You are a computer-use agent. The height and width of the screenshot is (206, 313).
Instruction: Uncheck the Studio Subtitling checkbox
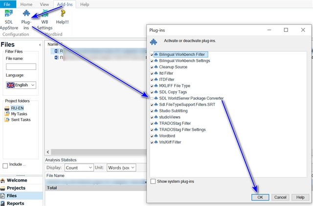pyautogui.click(x=152, y=111)
